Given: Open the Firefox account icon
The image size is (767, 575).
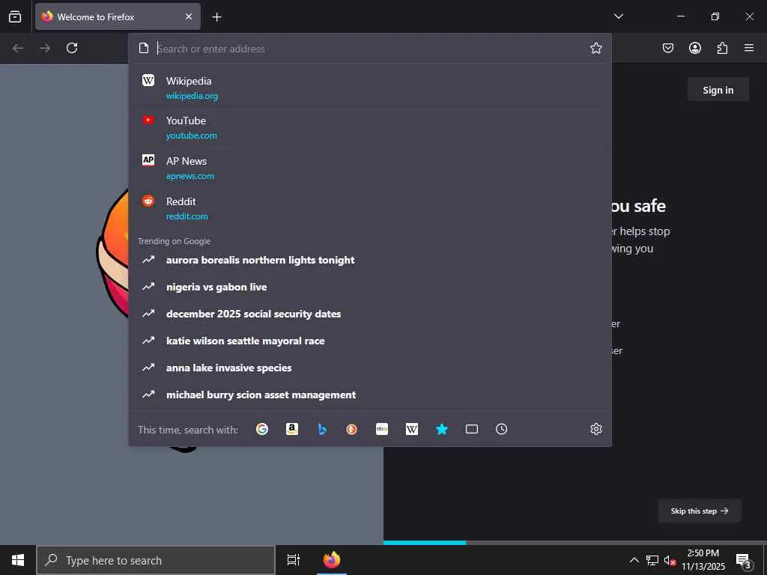Looking at the screenshot, I should coord(695,48).
